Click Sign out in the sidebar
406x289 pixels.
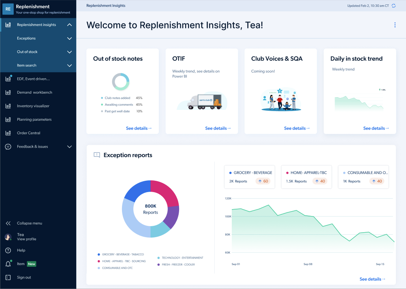click(24, 277)
